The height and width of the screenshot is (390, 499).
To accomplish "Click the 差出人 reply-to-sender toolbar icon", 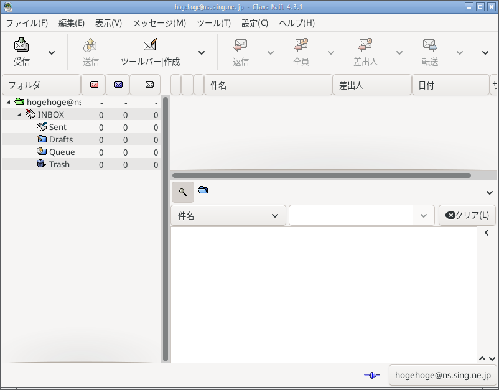I will [365, 45].
